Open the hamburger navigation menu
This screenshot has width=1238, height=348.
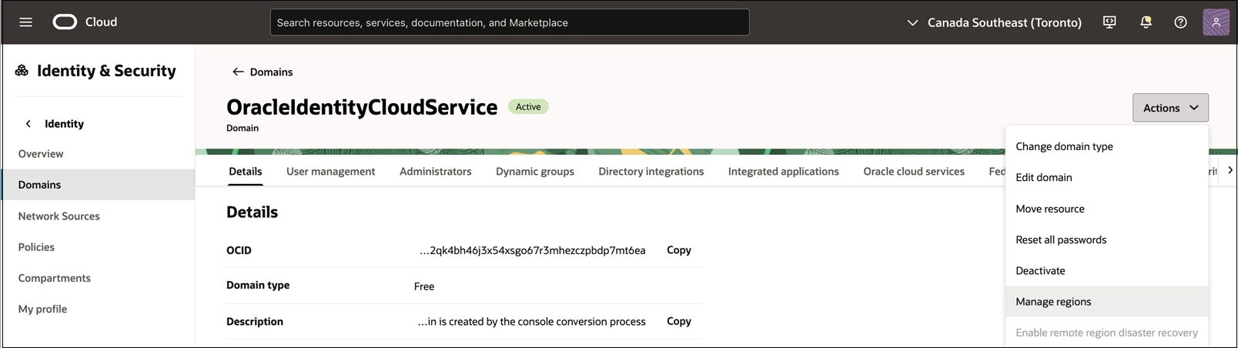[25, 22]
